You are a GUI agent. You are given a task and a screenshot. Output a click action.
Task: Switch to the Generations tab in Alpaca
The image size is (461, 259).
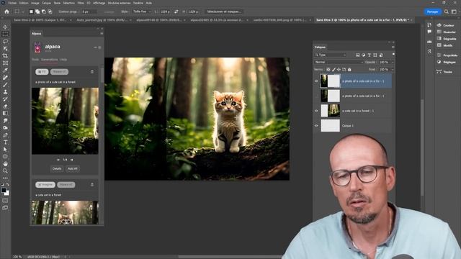coord(50,60)
